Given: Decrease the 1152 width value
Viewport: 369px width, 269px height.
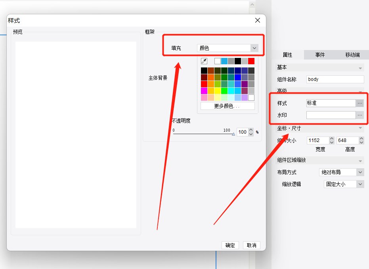Looking at the screenshot, I should tap(332, 142).
